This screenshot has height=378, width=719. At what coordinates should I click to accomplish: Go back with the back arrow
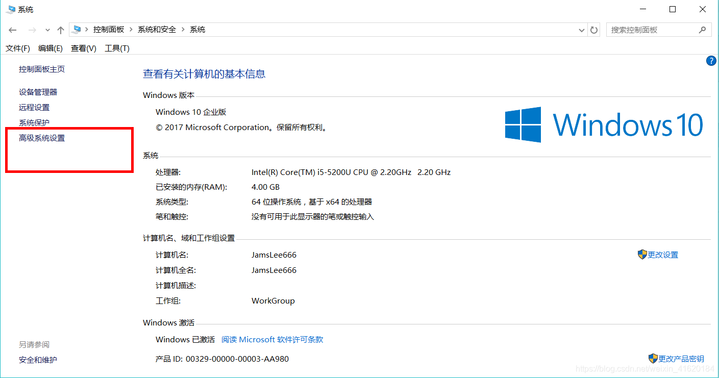point(13,30)
